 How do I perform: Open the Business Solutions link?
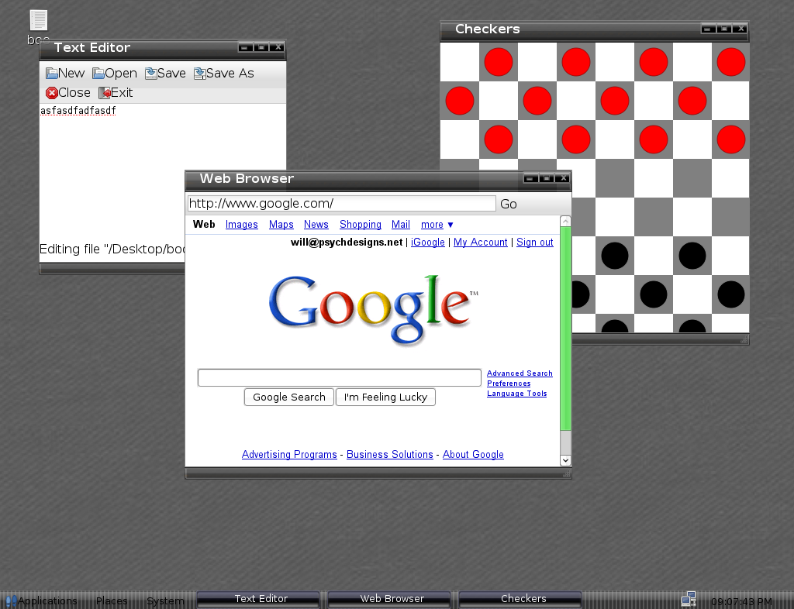[x=390, y=454]
